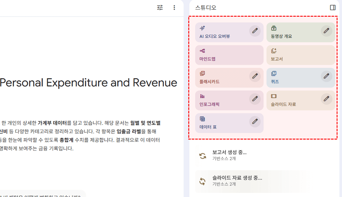Select the 보고서 tile
This screenshot has height=197, width=342.
pos(301,55)
